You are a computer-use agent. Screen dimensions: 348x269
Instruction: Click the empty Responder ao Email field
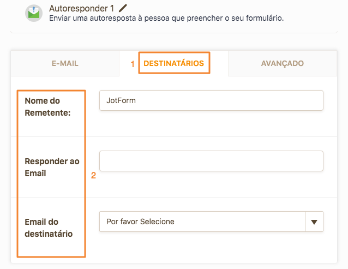211,161
